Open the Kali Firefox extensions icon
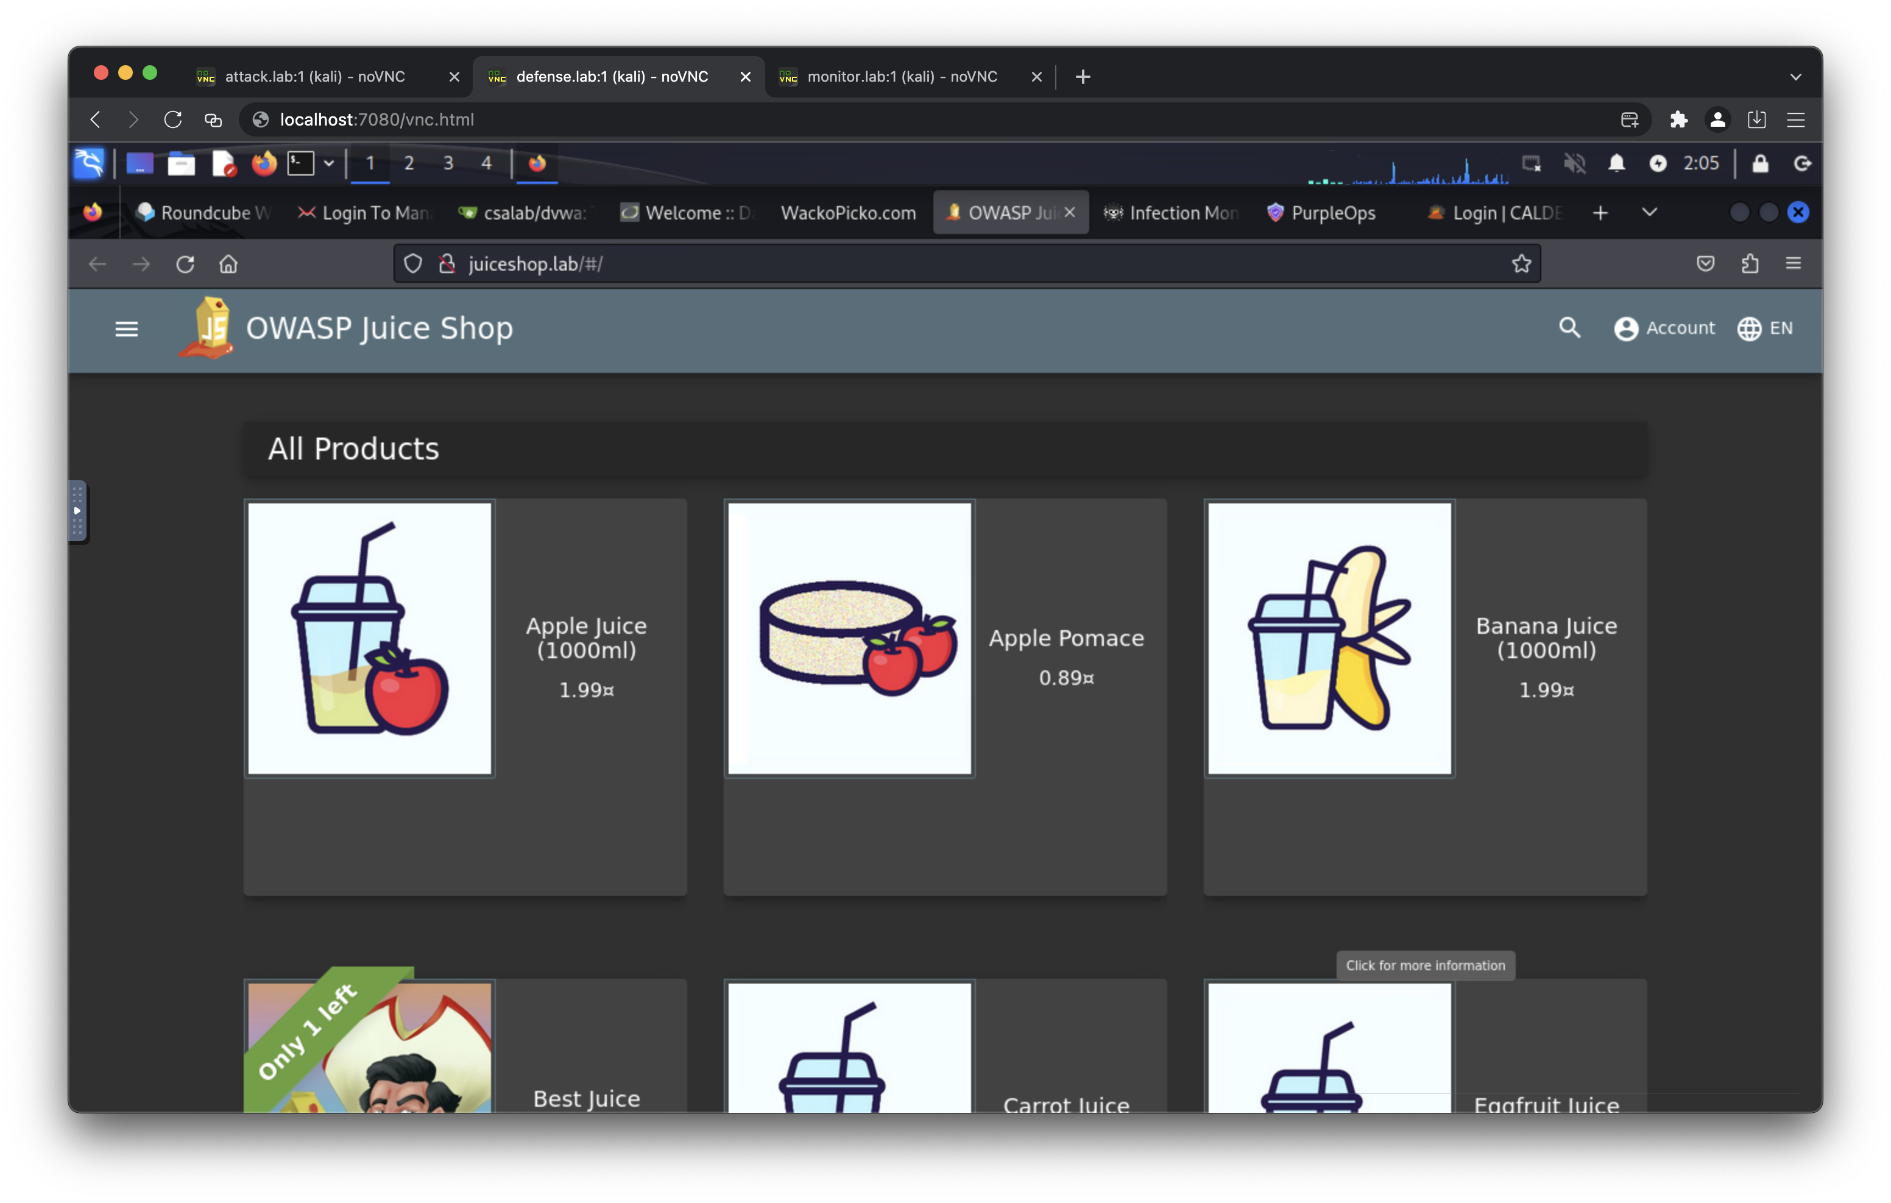 click(x=1750, y=264)
